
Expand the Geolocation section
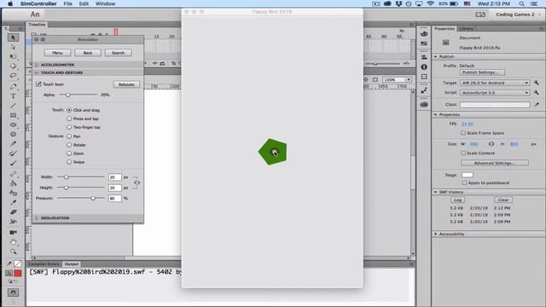pyautogui.click(x=37, y=218)
